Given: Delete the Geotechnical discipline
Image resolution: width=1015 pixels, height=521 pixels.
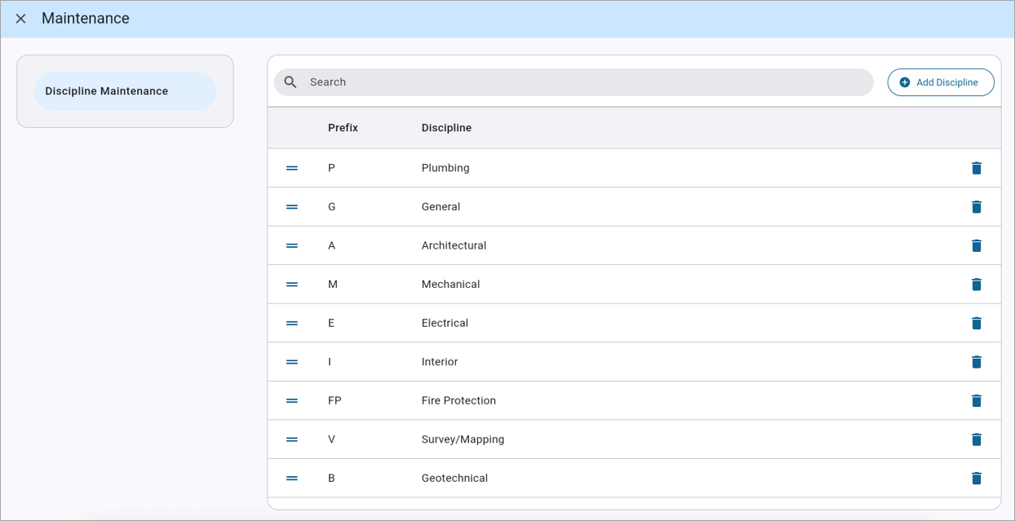Looking at the screenshot, I should tap(977, 479).
